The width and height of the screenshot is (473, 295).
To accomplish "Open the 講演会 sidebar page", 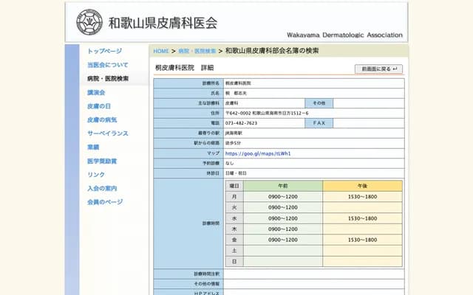I will pos(96,92).
